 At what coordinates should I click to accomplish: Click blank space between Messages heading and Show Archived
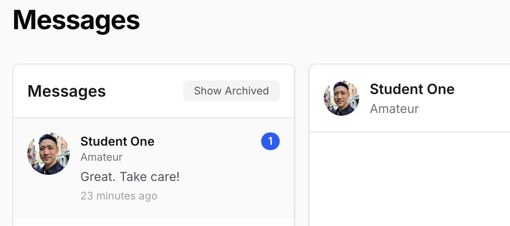[145, 91]
